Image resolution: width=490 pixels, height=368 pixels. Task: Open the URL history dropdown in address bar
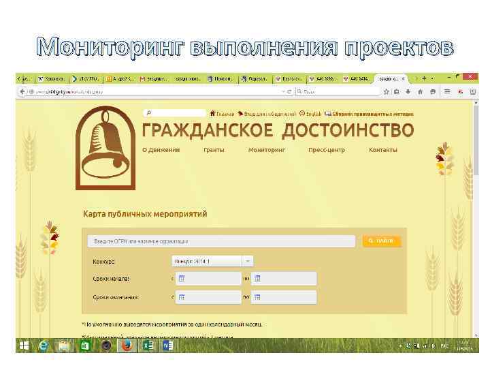coord(283,91)
